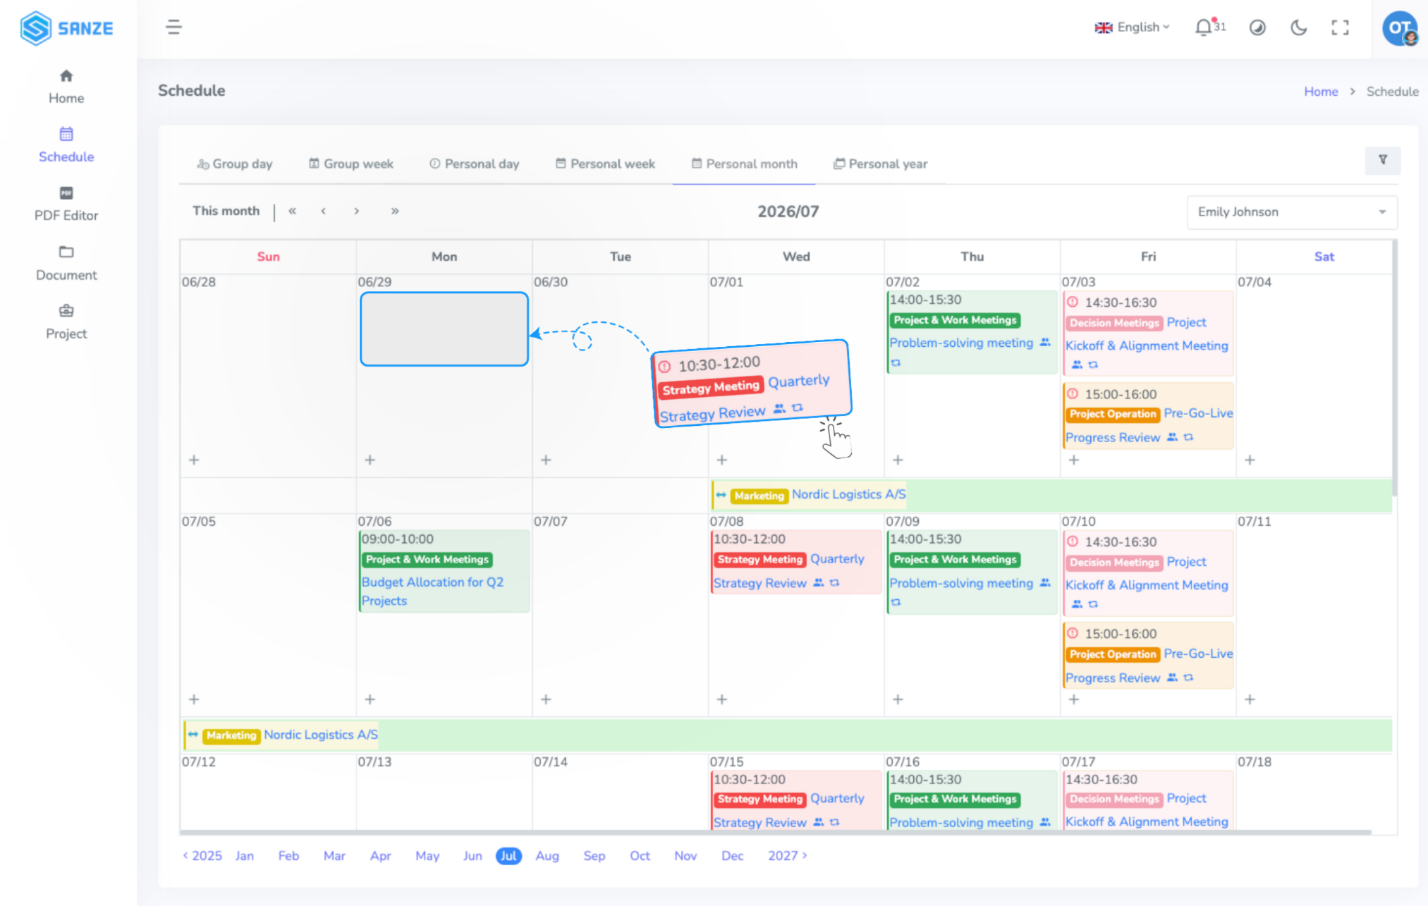Open Nordic Logistics A/S banner starting Wednesday
This screenshot has width=1428, height=906.
tap(1051, 495)
